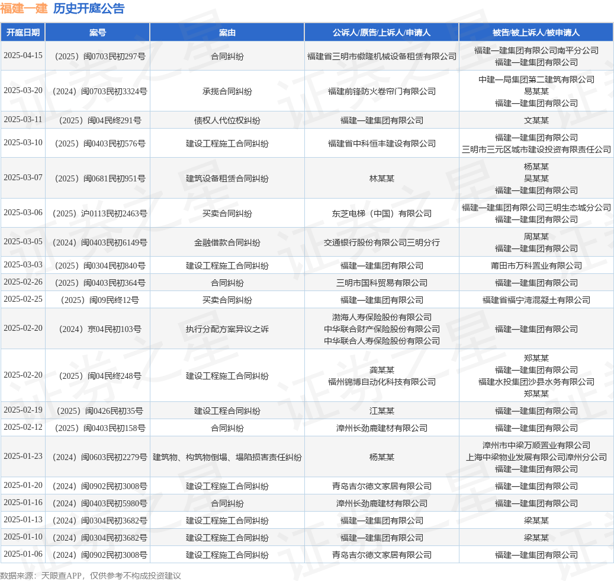Click plaintiff 江某某
Screen dimensions: 614x581
[381, 411]
